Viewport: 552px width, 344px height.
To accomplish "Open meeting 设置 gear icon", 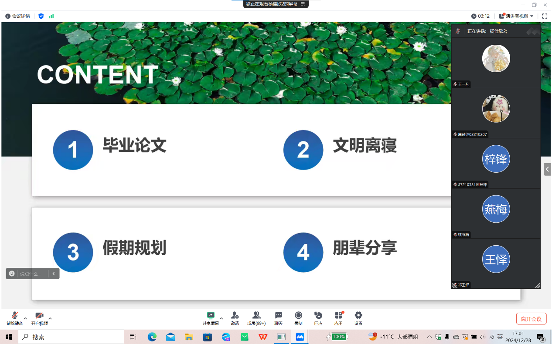I will click(x=358, y=316).
